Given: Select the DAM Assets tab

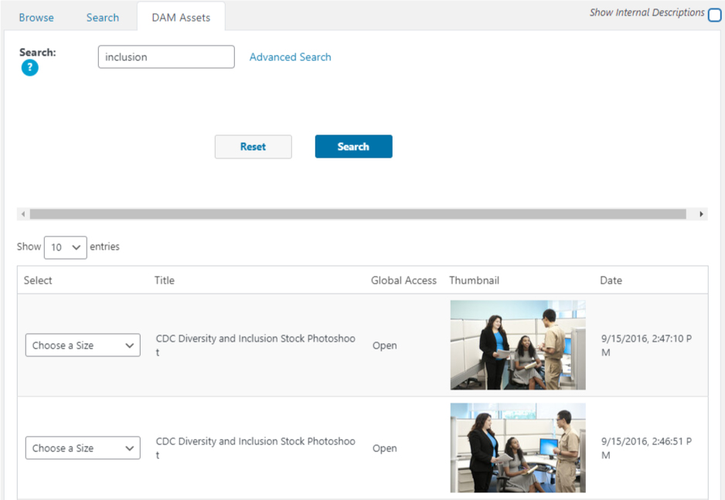Looking at the screenshot, I should click(x=181, y=15).
